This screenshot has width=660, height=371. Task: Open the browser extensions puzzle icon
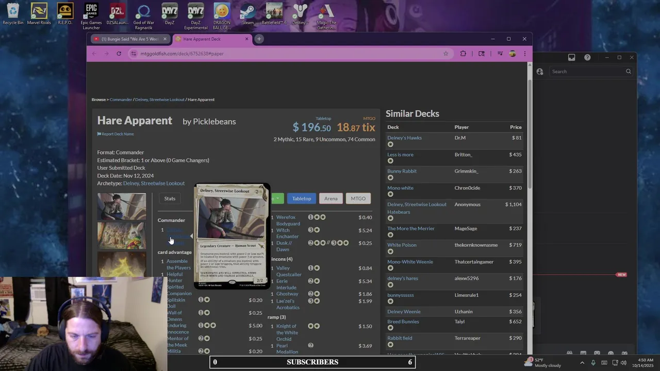(x=463, y=54)
